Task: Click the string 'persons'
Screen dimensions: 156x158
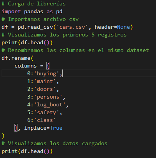Action: [x=48, y=97]
